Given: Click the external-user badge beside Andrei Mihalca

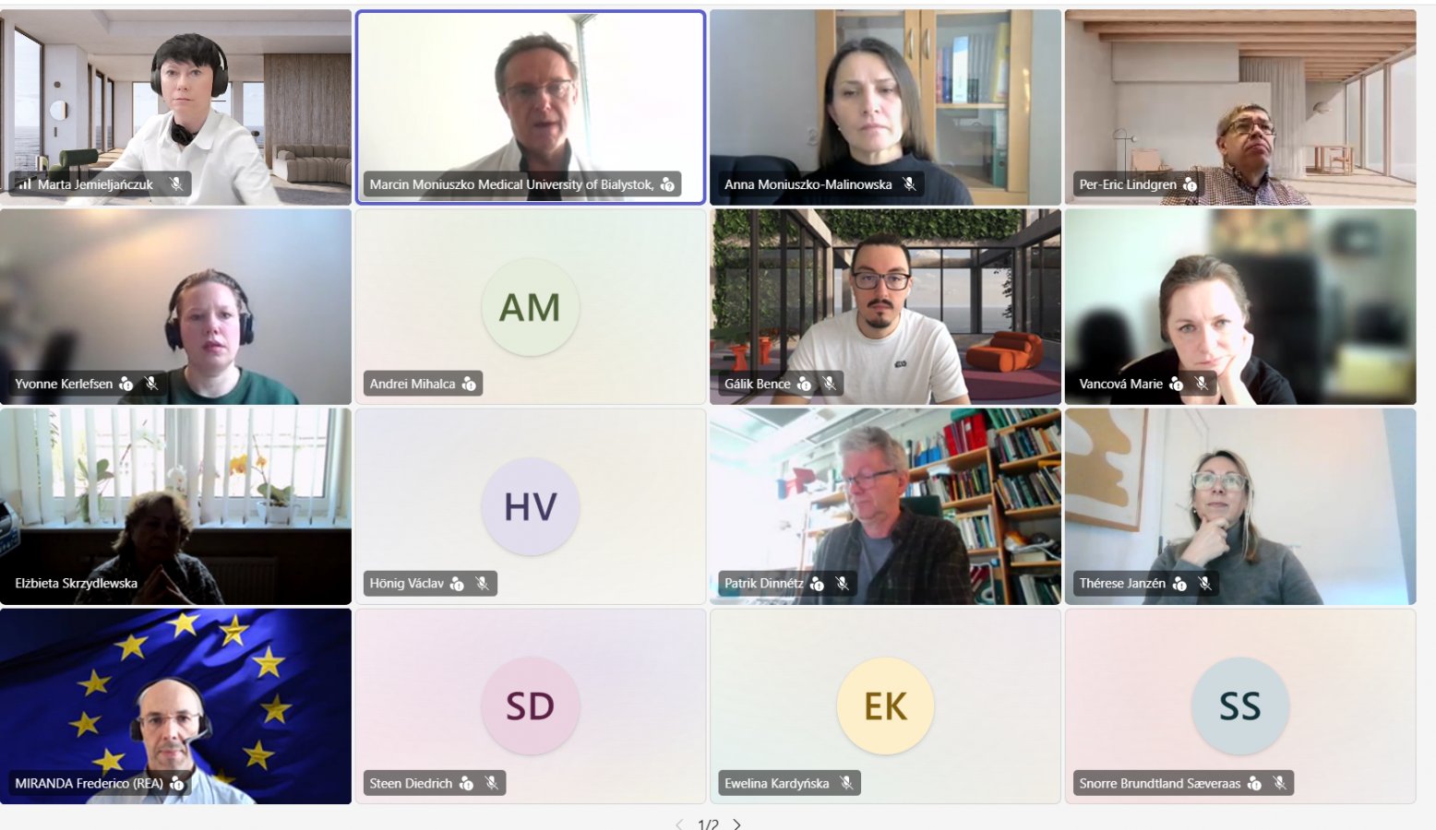Looking at the screenshot, I should click(x=469, y=384).
